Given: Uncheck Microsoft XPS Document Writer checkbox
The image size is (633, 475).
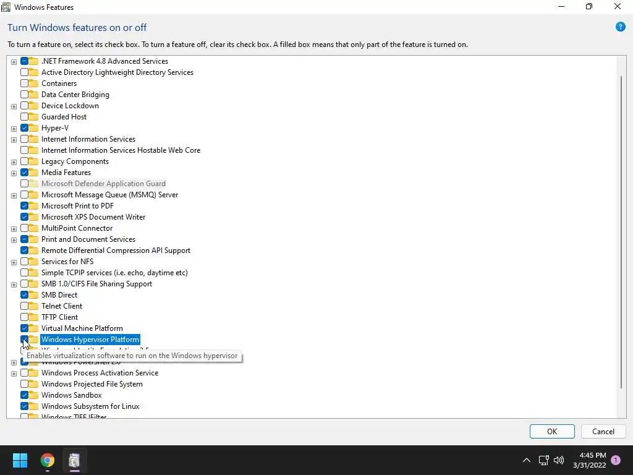Looking at the screenshot, I should point(24,217).
